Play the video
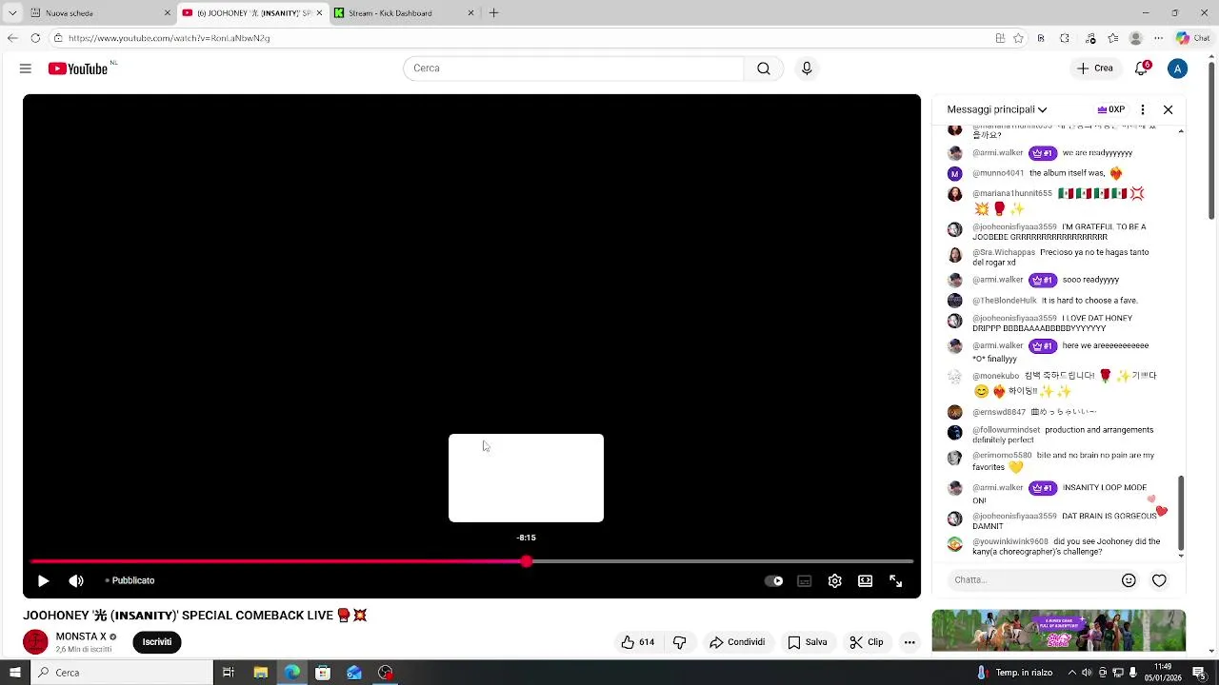The height and width of the screenshot is (685, 1219). point(43,580)
